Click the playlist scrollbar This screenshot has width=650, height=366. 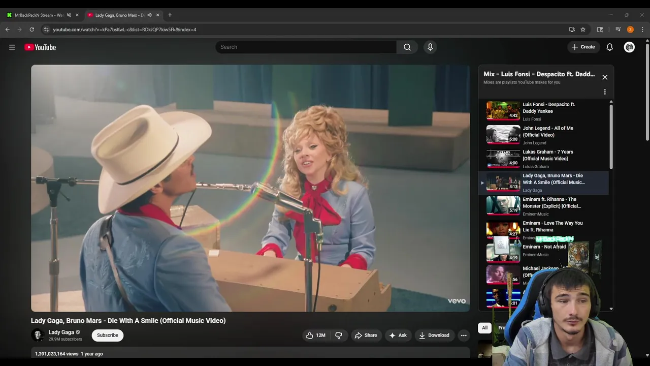coord(611,136)
